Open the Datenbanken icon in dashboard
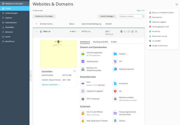The width and height of the screenshot is (180, 125). (x=83, y=62)
